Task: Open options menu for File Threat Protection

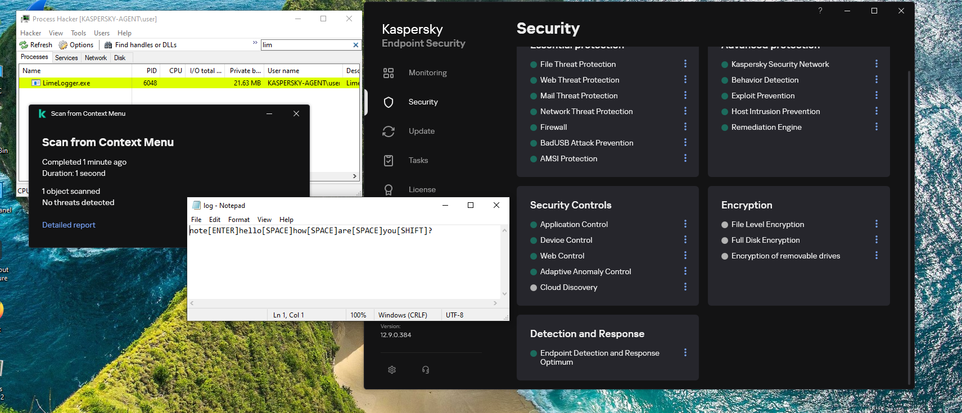Action: pyautogui.click(x=685, y=64)
